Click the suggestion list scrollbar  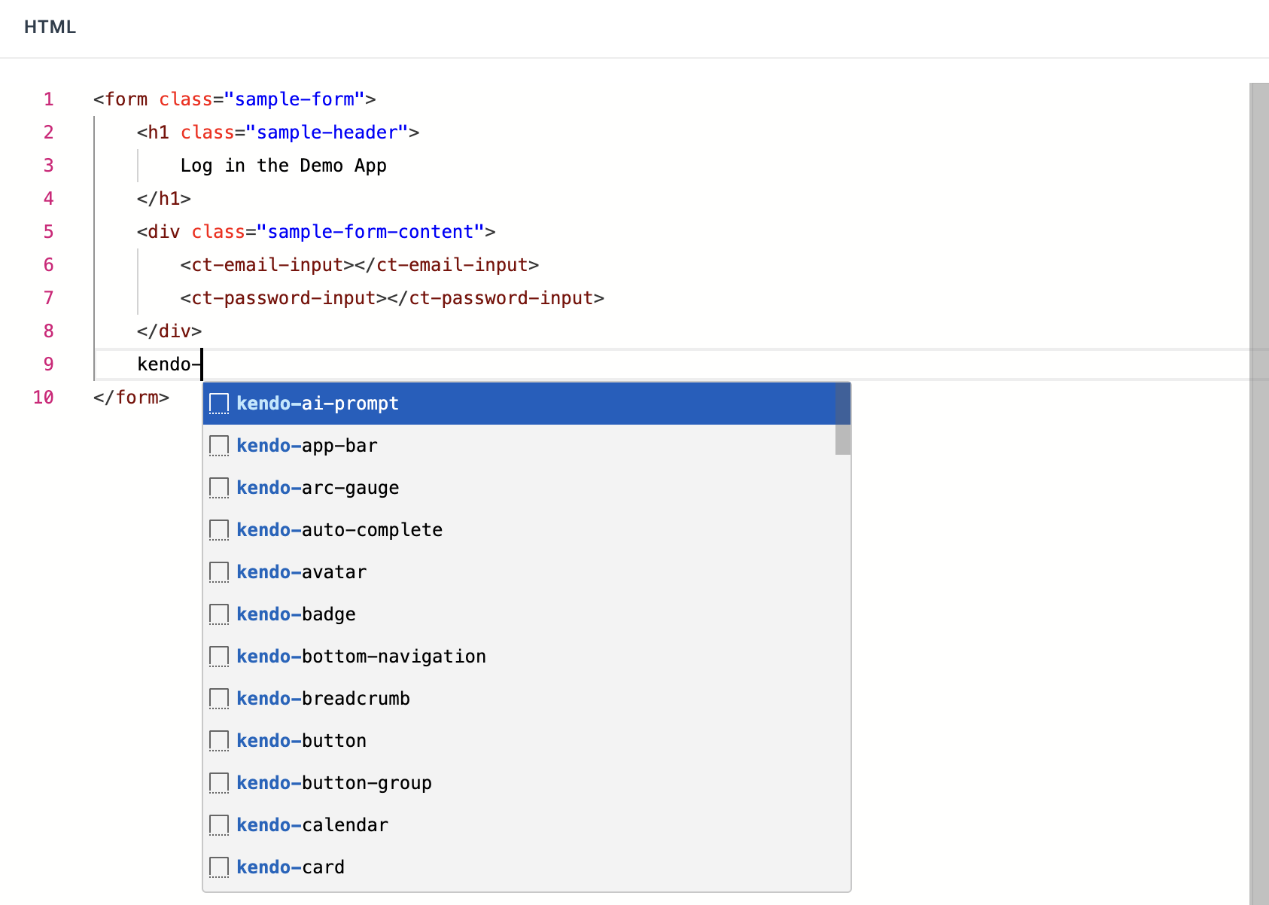pos(841,422)
